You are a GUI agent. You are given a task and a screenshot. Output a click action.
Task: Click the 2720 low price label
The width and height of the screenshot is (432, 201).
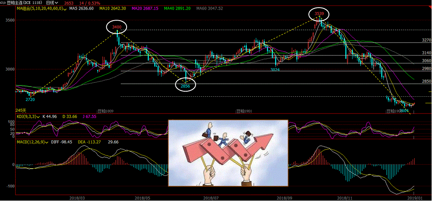29,99
